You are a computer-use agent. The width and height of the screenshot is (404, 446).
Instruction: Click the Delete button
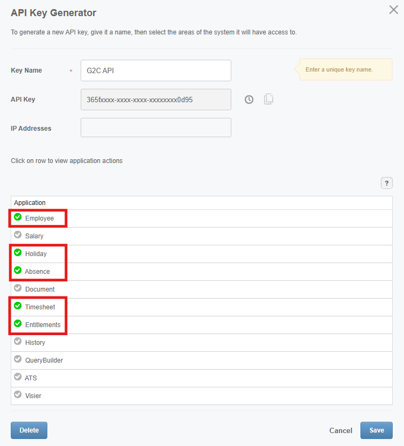(x=29, y=430)
